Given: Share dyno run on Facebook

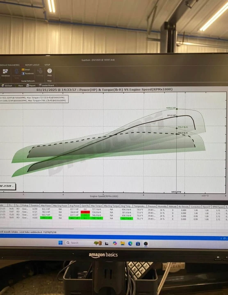Looking at the screenshot, I should 27,74.
